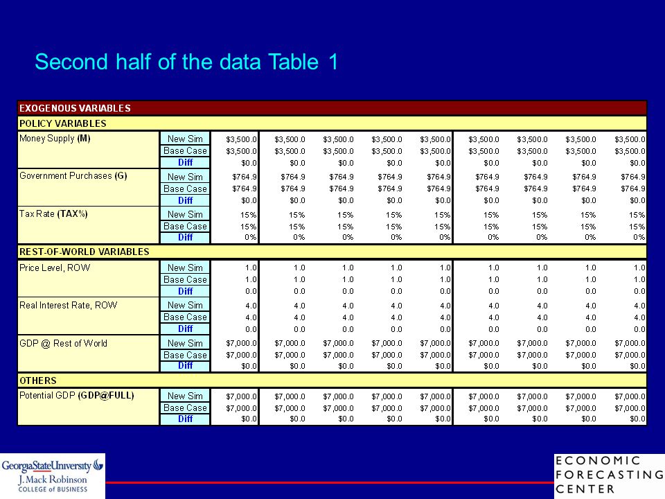Click rightmost $7,000.0 value in Potential GDP Base Case row

(630, 408)
